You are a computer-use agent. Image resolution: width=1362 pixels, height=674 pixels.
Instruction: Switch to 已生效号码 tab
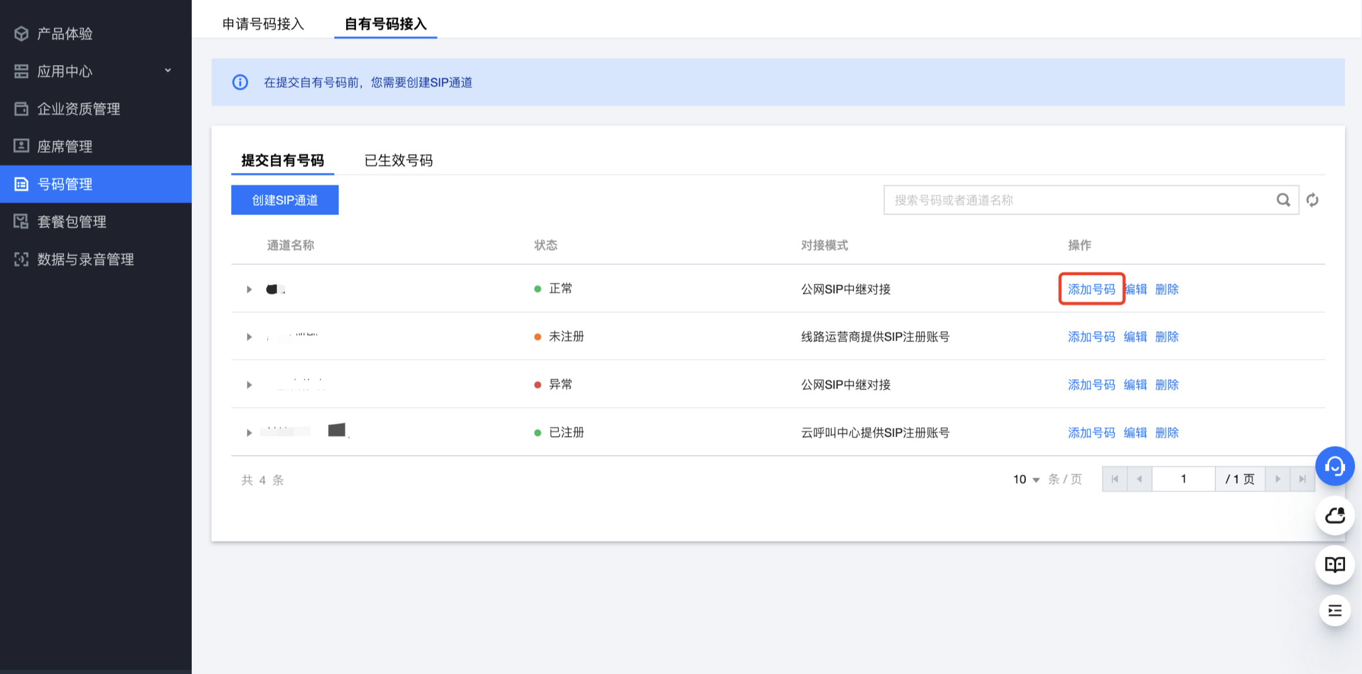pyautogui.click(x=398, y=161)
